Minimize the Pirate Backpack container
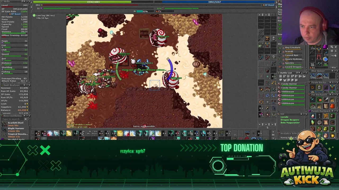 pyautogui.click(x=335, y=83)
